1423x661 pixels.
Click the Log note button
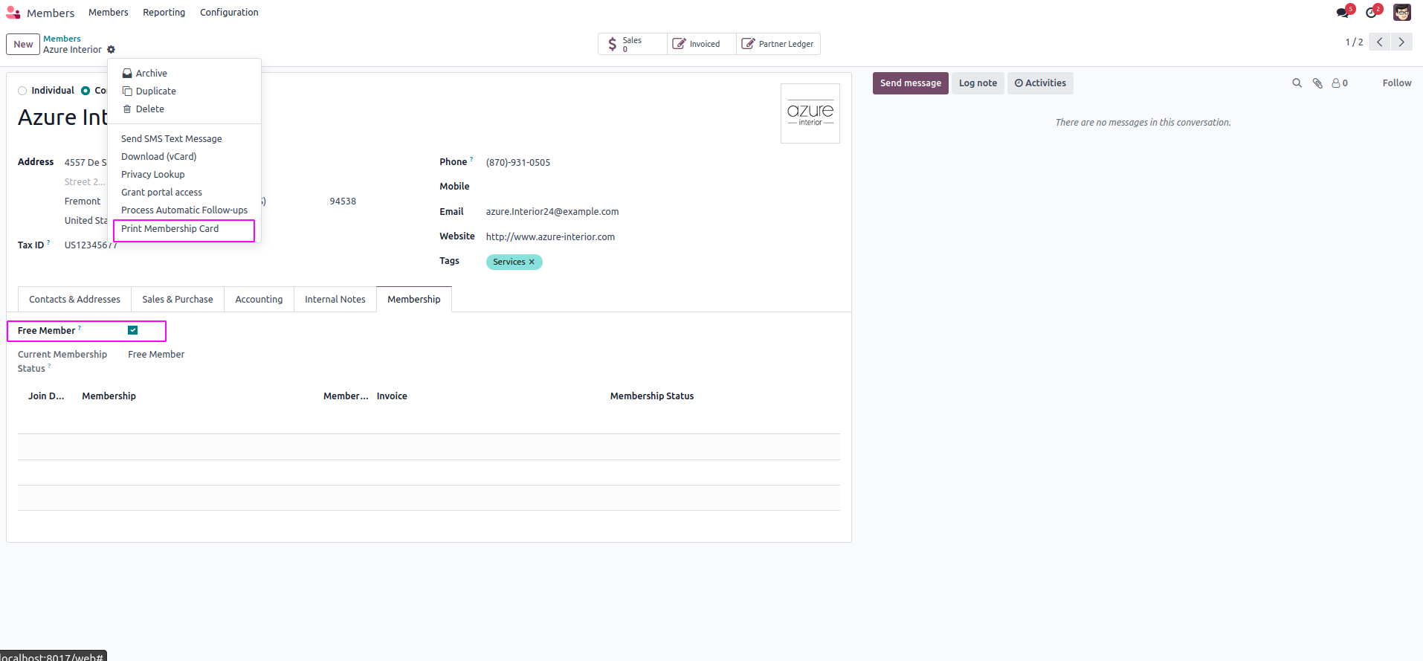978,83
